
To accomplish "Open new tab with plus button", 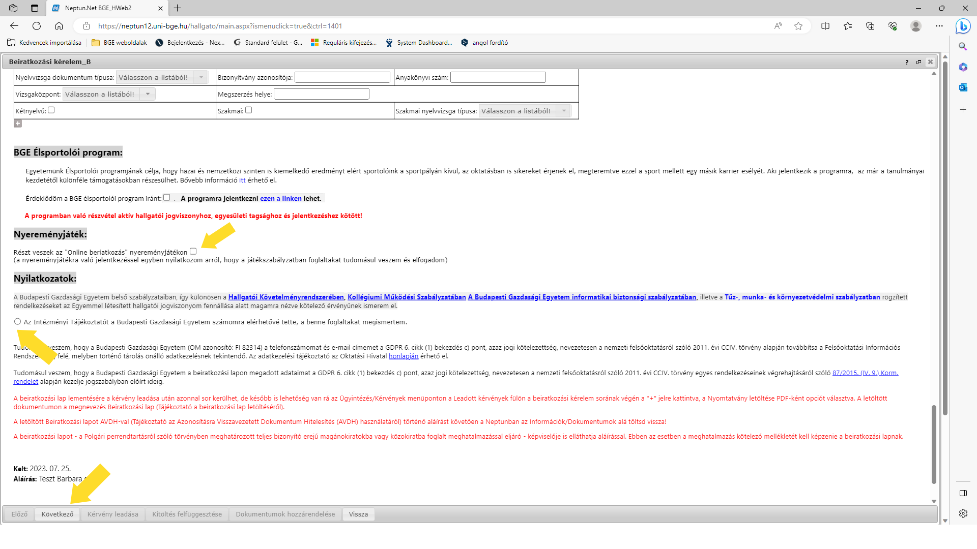I will coord(177,8).
